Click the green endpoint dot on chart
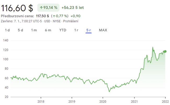 coord(165,51)
